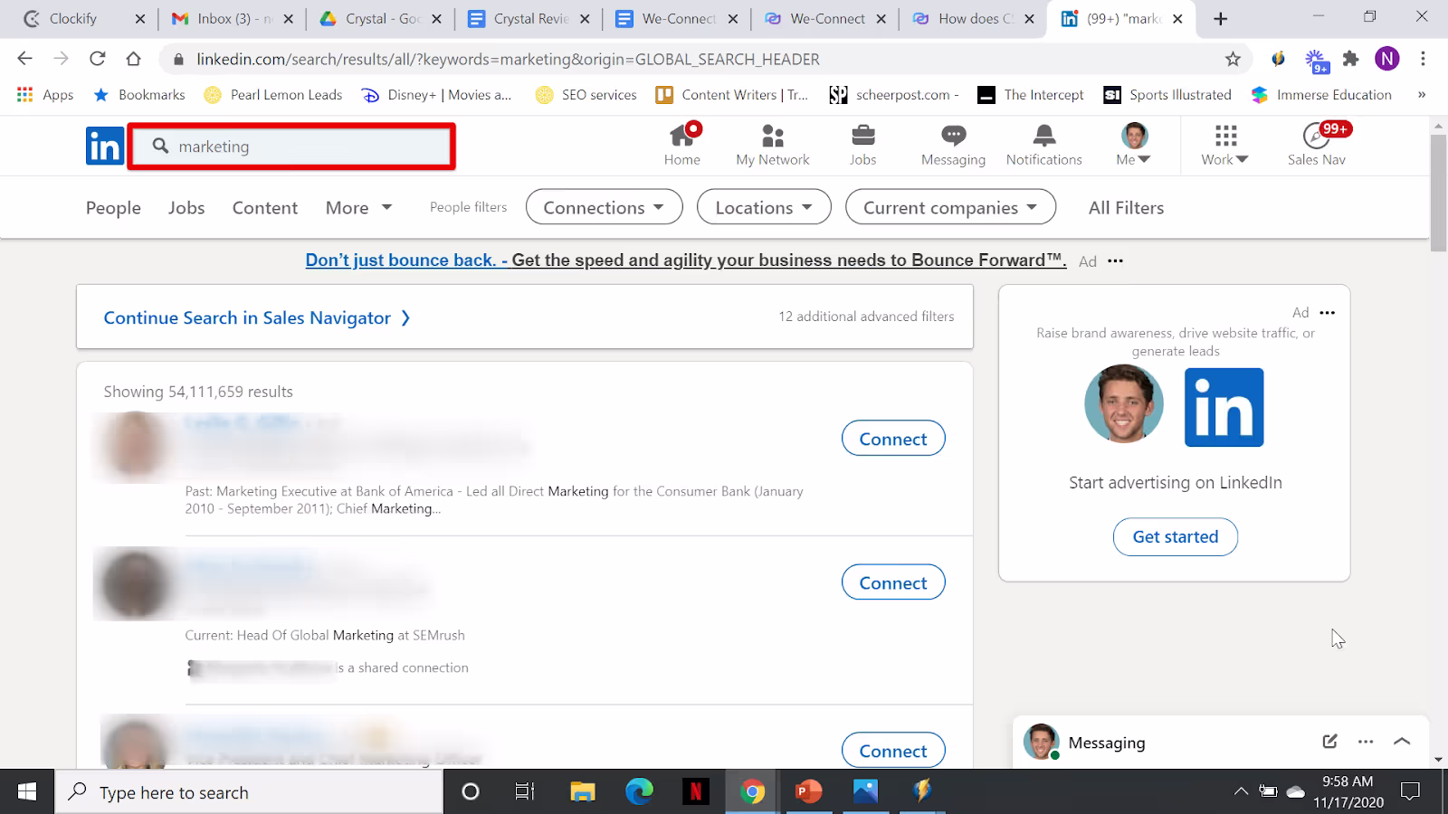Open Messaging bar options ellipsis

pos(1366,742)
